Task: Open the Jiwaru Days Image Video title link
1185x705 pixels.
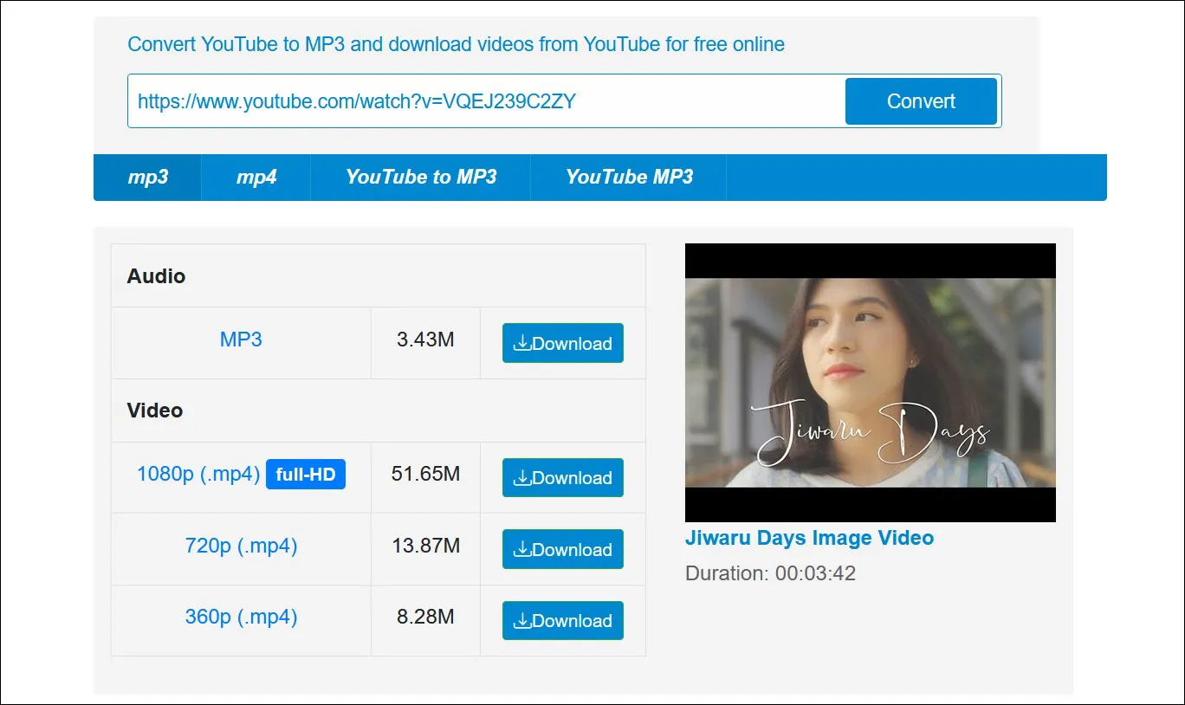Action: pyautogui.click(x=809, y=538)
